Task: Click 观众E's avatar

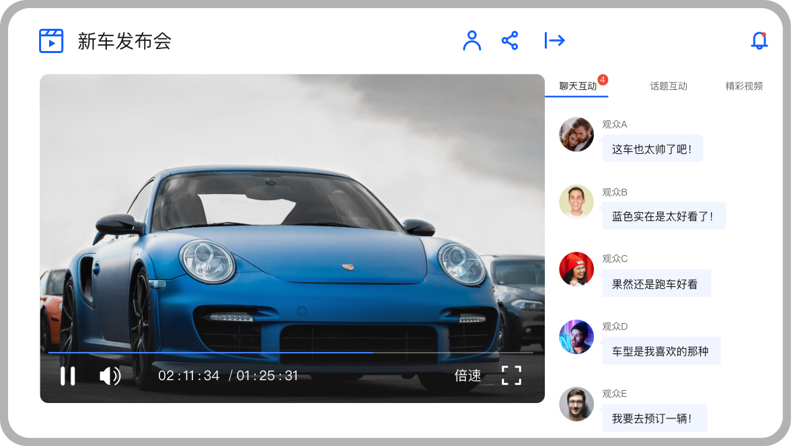Action: click(x=576, y=404)
